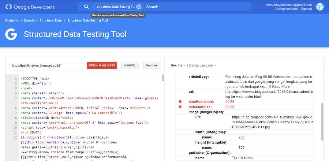The image size is (329, 161).
Task: Remove the Structured Data Testing Tool search filter
Action: [139, 7]
